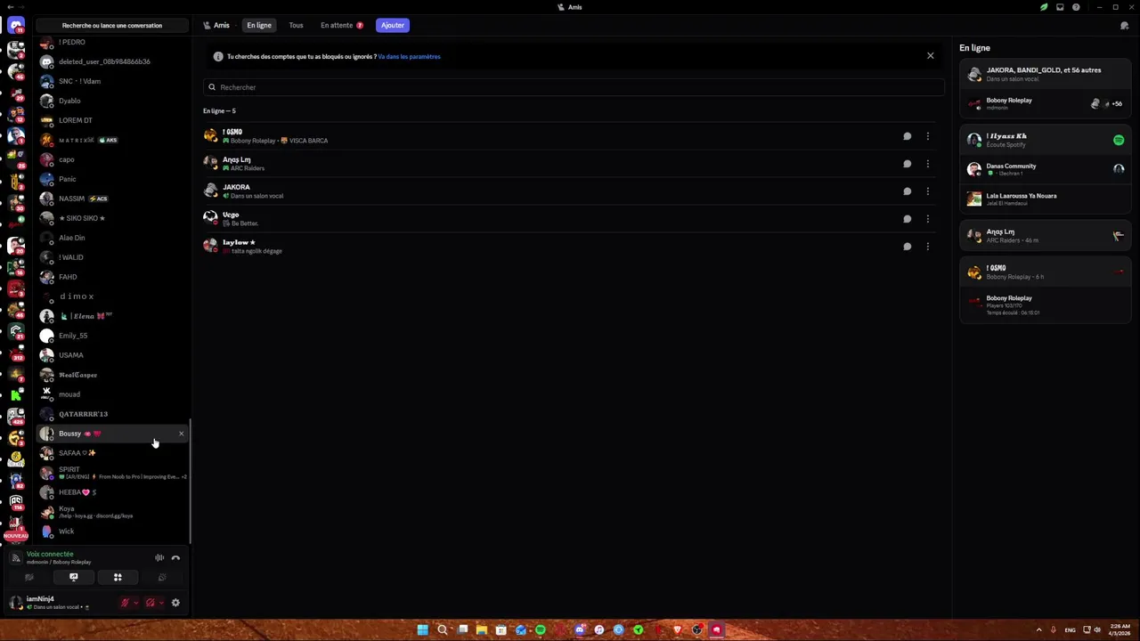Open Discord direct messages home icon
The width and height of the screenshot is (1140, 641).
pos(16,26)
